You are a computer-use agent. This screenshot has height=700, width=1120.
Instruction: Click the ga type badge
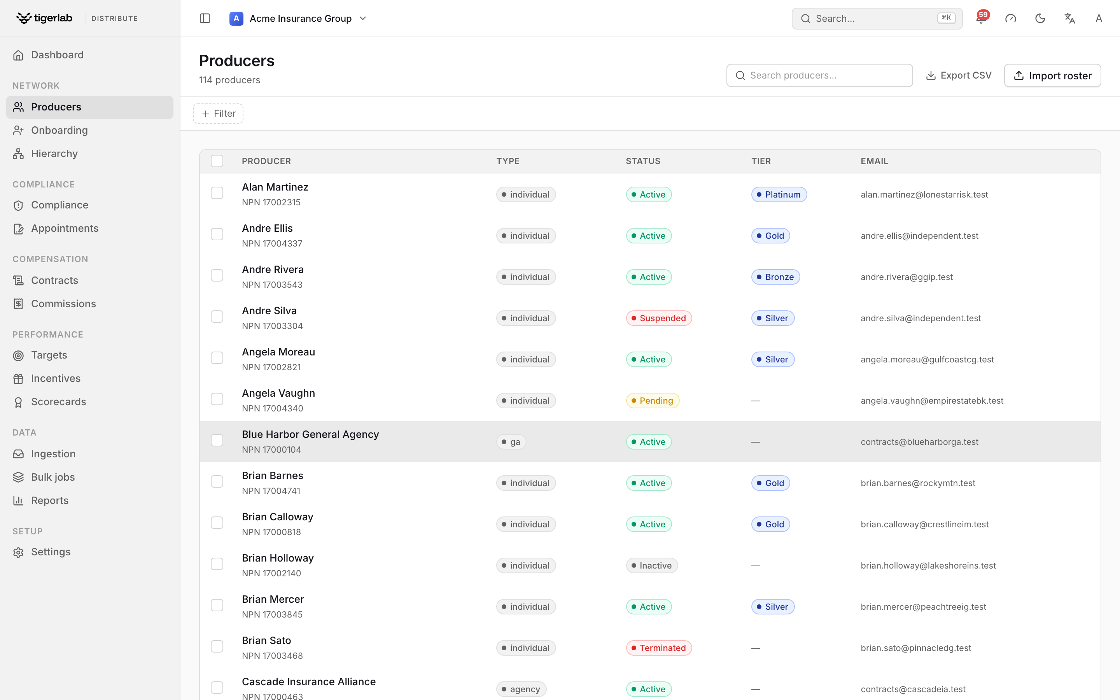511,442
